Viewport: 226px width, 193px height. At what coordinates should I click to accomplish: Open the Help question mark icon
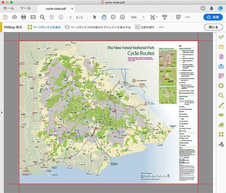click(203, 8)
